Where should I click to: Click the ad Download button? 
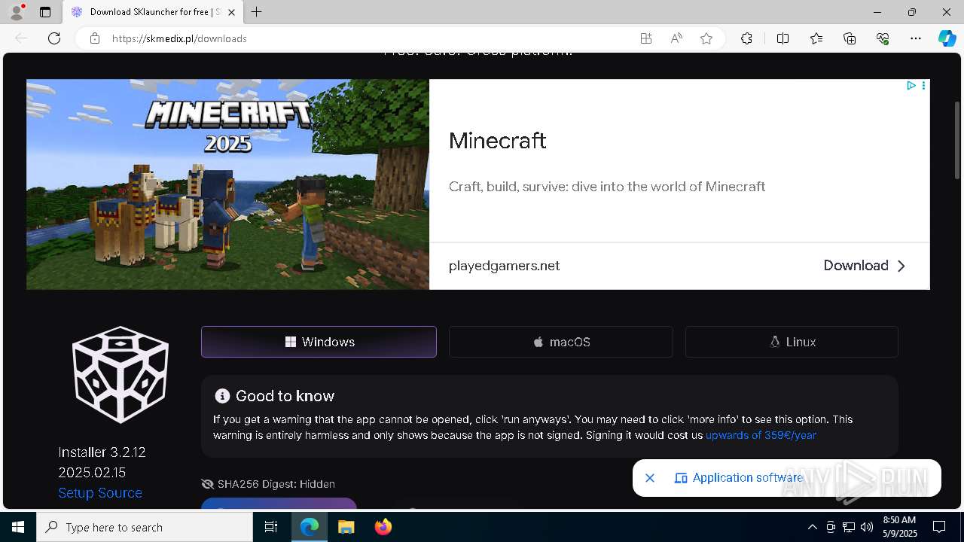(x=865, y=266)
